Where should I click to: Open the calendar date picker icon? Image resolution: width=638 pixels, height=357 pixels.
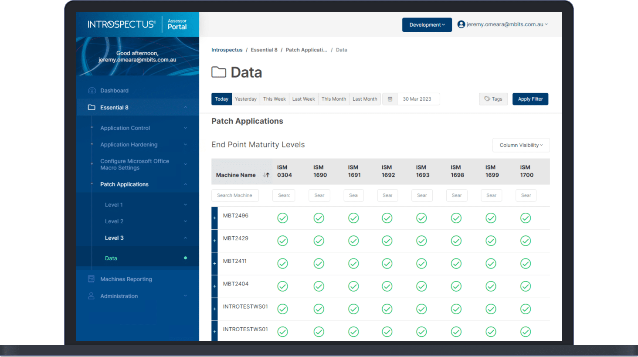pyautogui.click(x=390, y=99)
